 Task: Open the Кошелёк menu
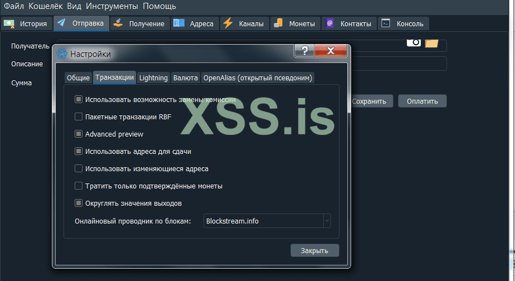pyautogui.click(x=45, y=6)
